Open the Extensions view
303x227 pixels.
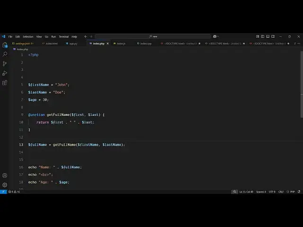5,83
